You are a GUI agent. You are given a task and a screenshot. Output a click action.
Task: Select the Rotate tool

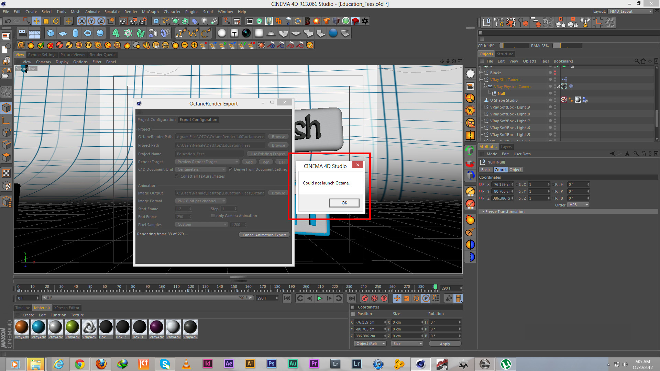tap(56, 21)
